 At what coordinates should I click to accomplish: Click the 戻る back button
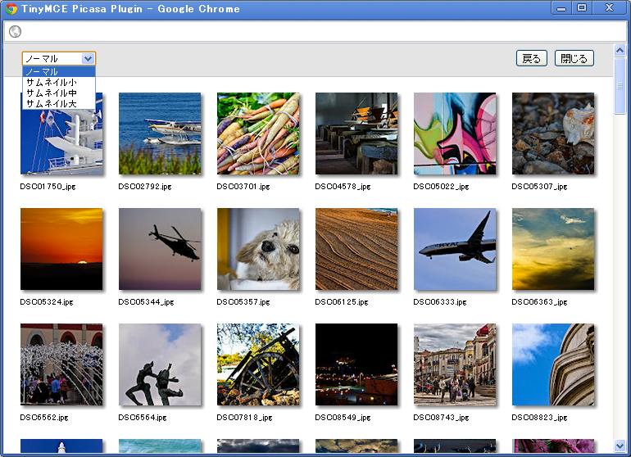click(x=532, y=59)
